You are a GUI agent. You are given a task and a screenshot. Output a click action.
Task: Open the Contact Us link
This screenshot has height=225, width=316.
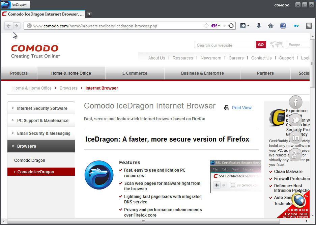point(261,58)
